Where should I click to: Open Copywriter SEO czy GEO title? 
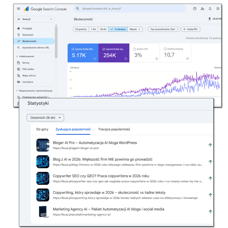point(101,176)
